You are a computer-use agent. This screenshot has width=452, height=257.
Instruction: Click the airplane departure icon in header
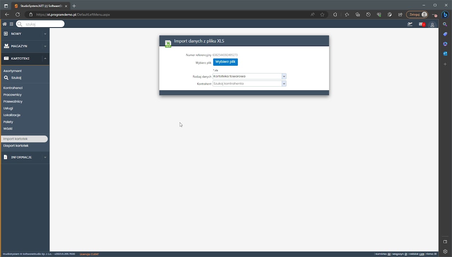point(410,24)
